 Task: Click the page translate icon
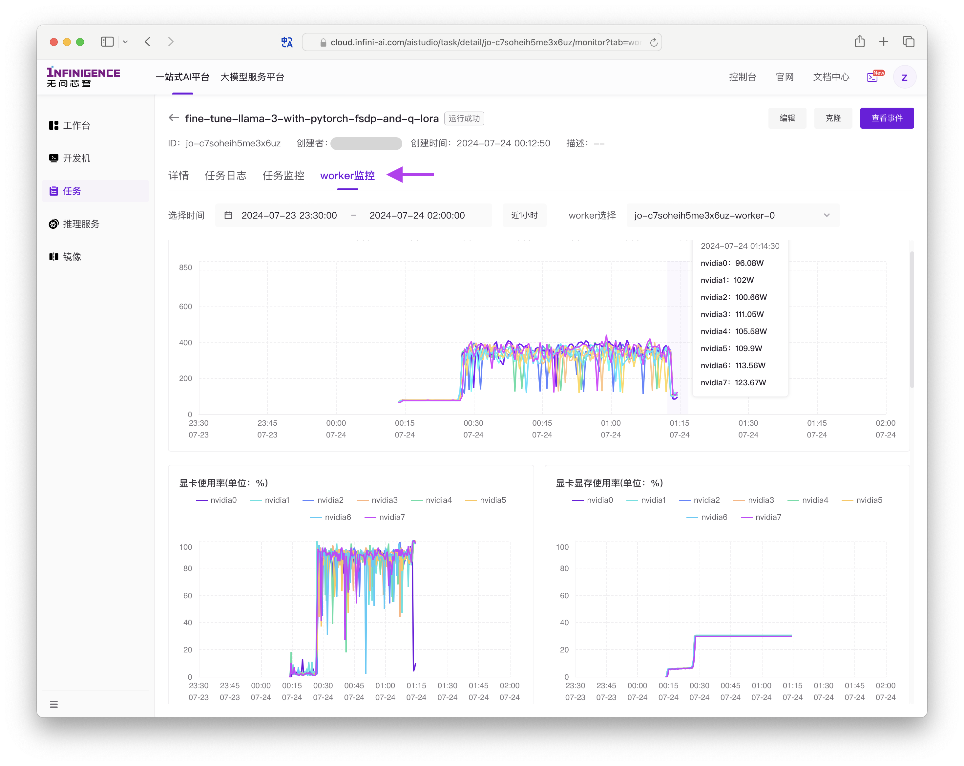tap(286, 42)
